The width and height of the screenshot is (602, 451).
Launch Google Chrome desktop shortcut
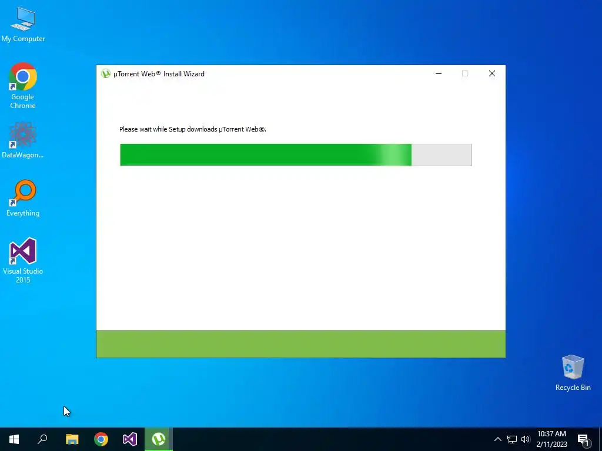23,86
